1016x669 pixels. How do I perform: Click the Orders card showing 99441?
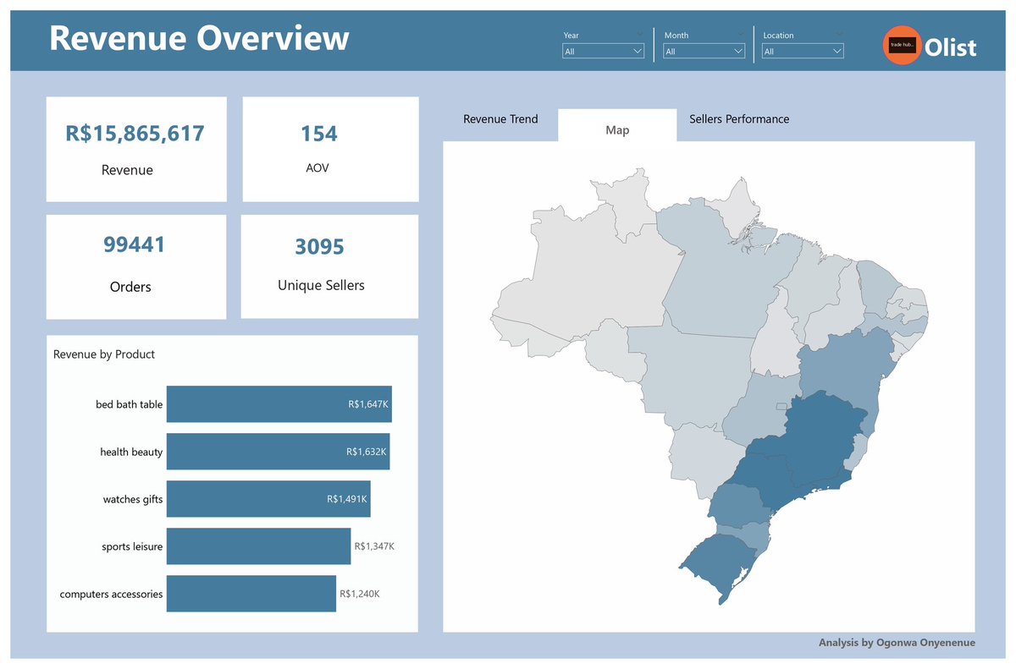tap(135, 266)
